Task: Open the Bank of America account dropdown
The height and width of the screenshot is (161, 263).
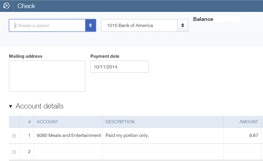Action: coord(183,25)
